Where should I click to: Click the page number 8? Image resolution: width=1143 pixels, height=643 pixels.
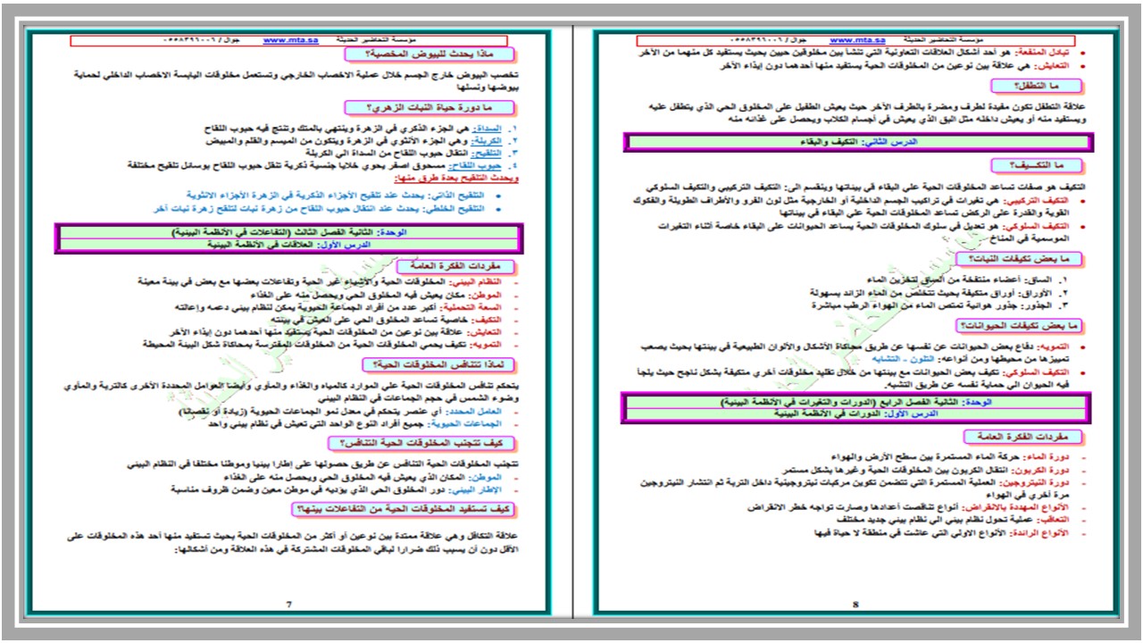[x=855, y=605]
